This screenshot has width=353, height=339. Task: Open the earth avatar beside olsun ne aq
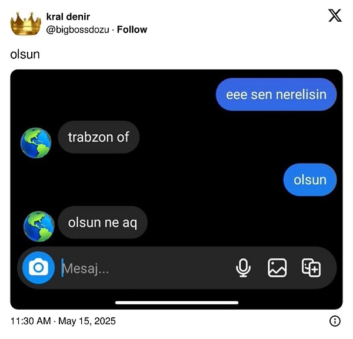tap(39, 226)
